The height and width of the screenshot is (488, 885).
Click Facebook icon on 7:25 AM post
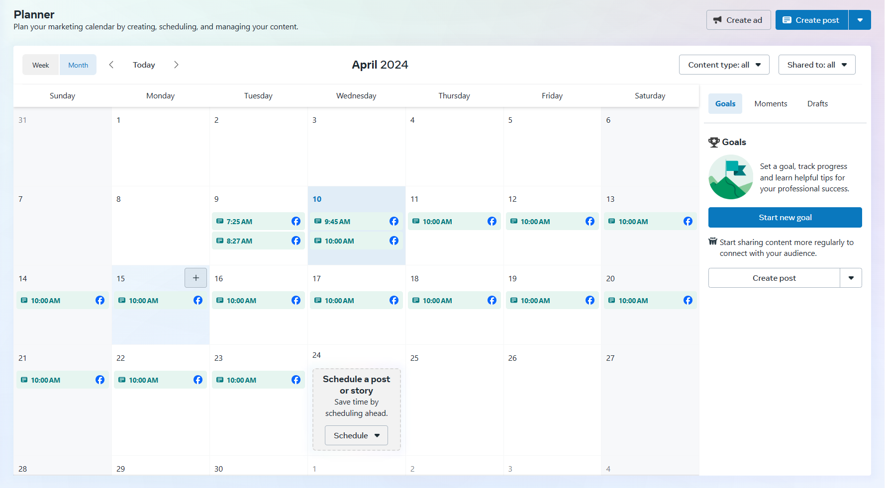point(296,221)
